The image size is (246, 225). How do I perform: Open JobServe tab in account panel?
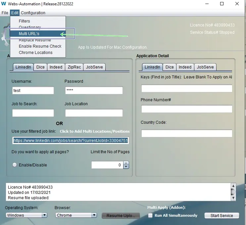pyautogui.click(x=94, y=67)
